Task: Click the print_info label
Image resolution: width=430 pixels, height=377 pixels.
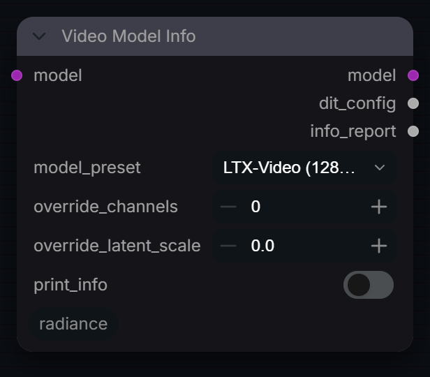Action: coord(71,285)
